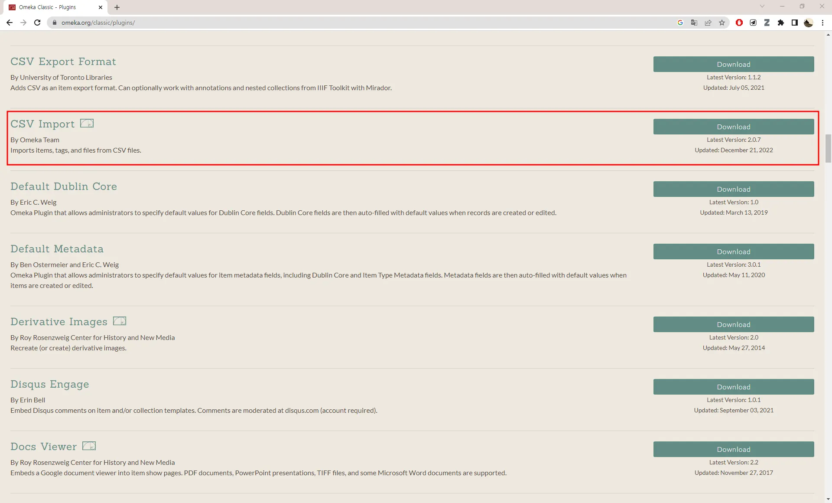Click the vertical scrollbar thumb

[828, 148]
